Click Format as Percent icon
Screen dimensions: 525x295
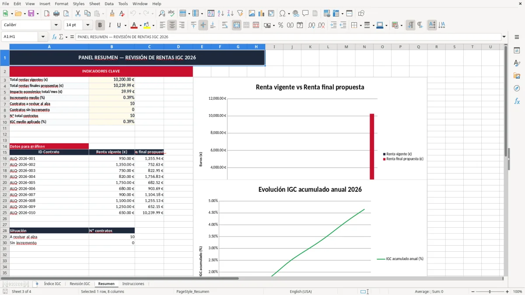pos(280,25)
